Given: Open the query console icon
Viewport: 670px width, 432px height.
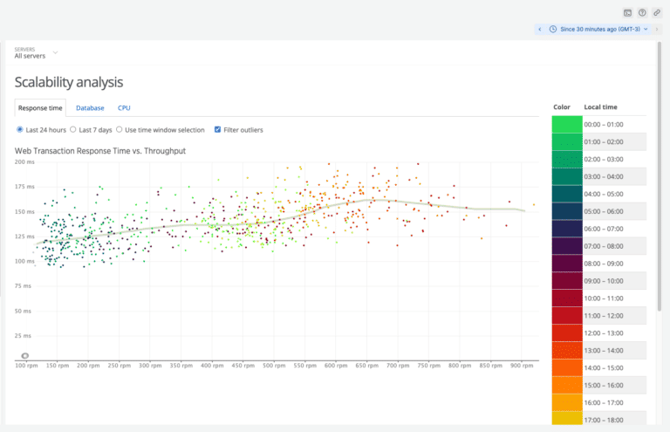Looking at the screenshot, I should 627,13.
